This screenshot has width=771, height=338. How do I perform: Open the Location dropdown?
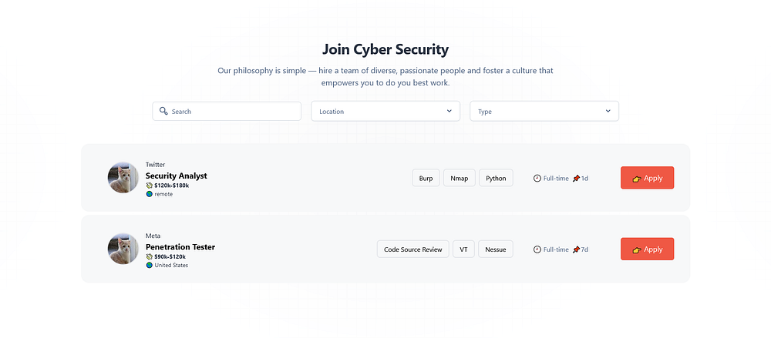(385, 111)
